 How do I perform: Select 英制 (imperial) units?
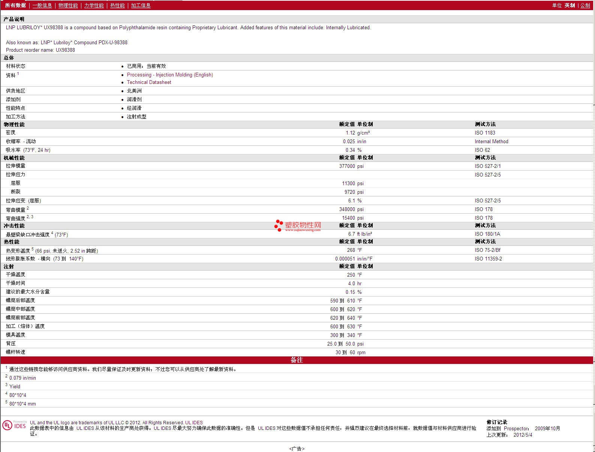(x=570, y=5)
